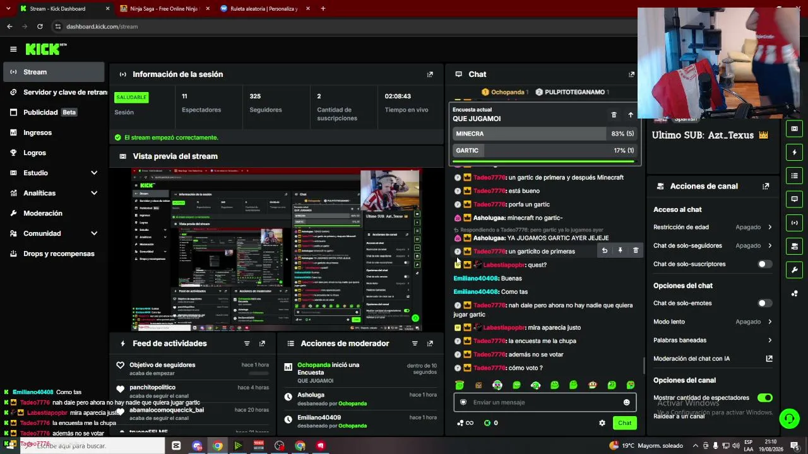Image resolution: width=808 pixels, height=454 pixels.
Task: Click Raidear a un canal
Action: point(679,416)
